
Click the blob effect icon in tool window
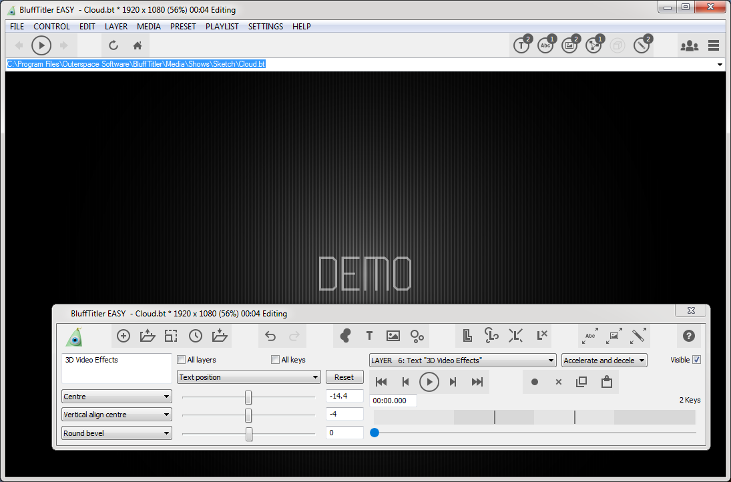(x=345, y=336)
